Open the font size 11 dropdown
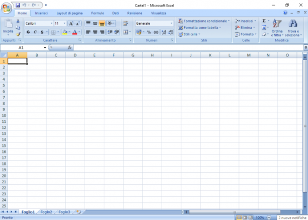Image resolution: width=308 pixels, height=220 pixels. point(64,23)
